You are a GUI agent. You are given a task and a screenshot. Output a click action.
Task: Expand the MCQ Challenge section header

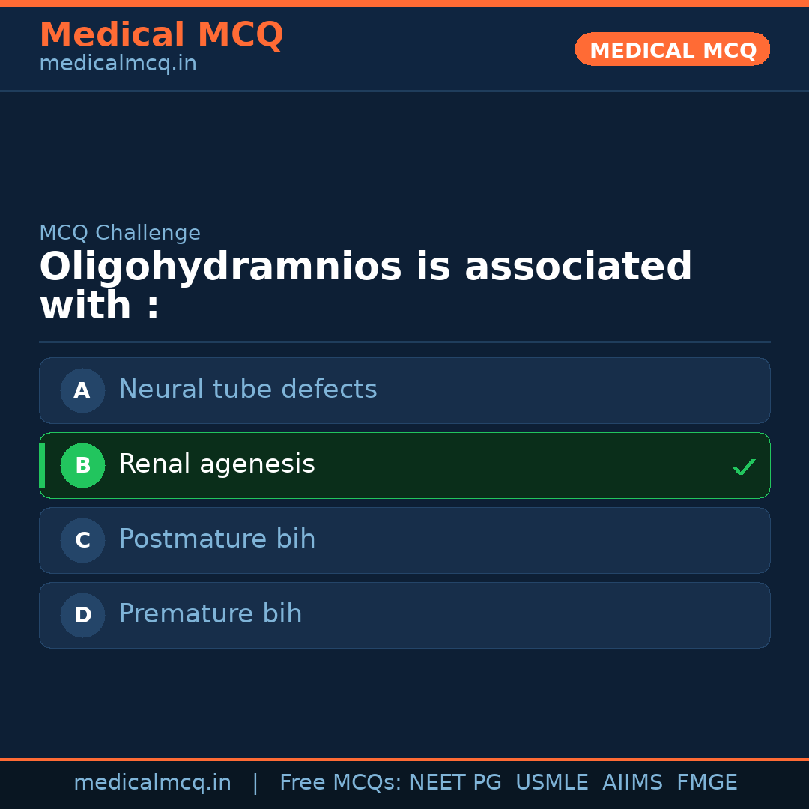click(x=120, y=233)
